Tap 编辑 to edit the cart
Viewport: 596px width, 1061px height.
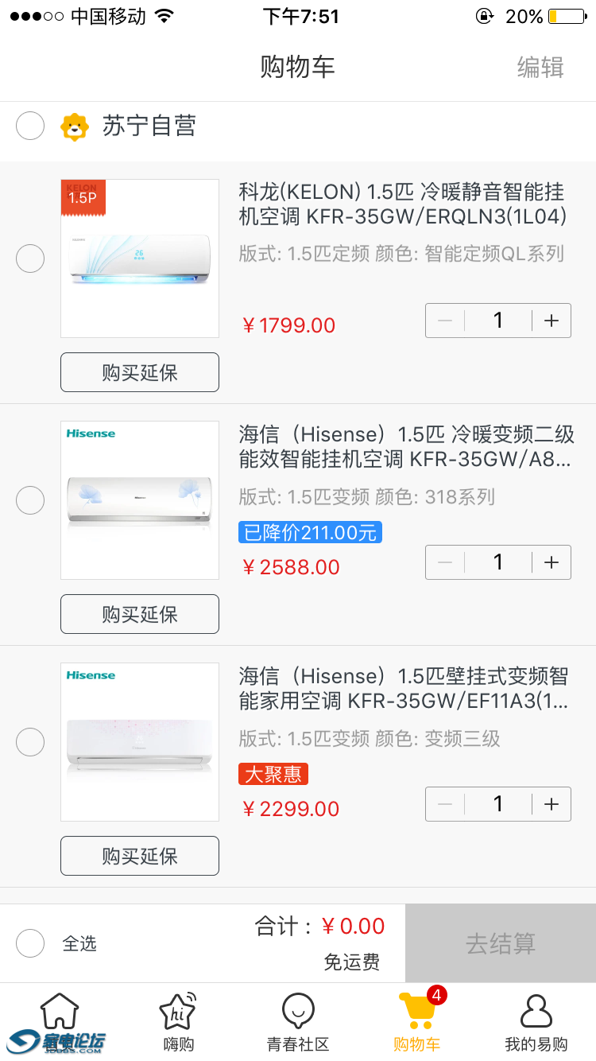[x=540, y=68]
